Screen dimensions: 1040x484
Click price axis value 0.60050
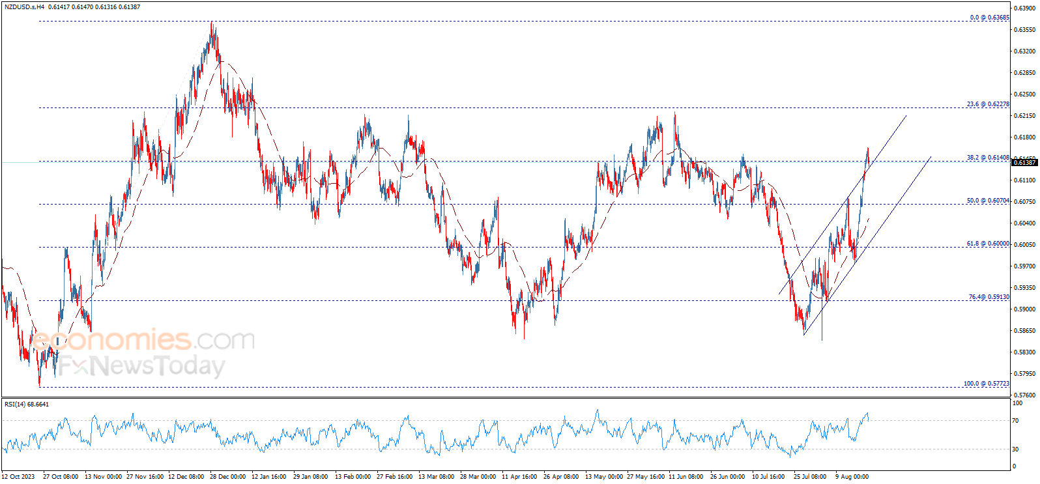1024,245
